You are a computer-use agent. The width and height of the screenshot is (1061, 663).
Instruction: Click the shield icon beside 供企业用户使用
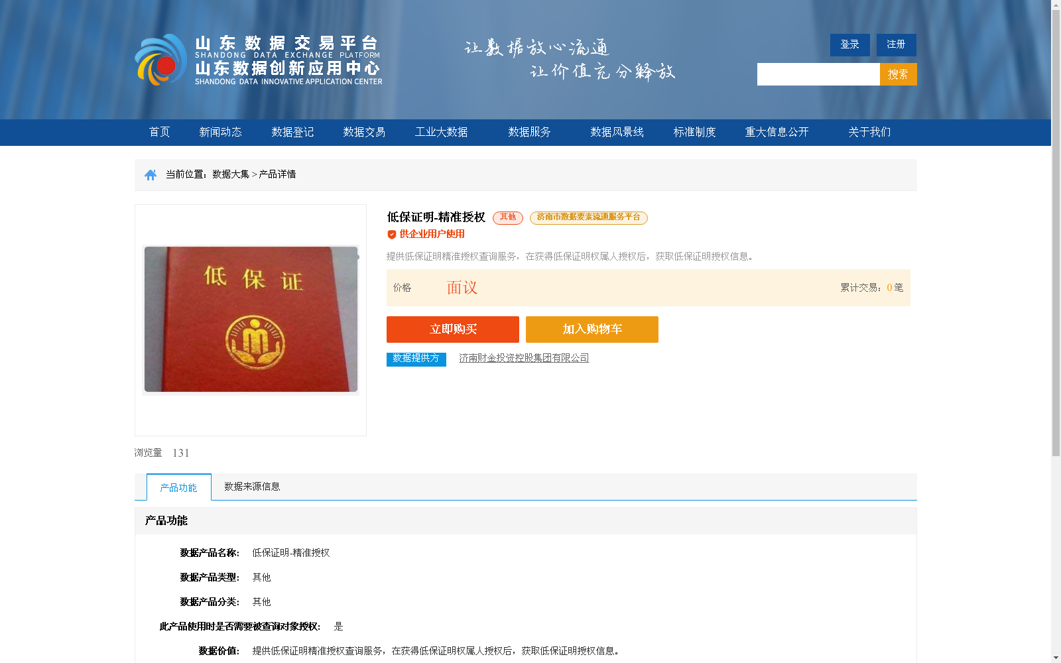(x=392, y=234)
